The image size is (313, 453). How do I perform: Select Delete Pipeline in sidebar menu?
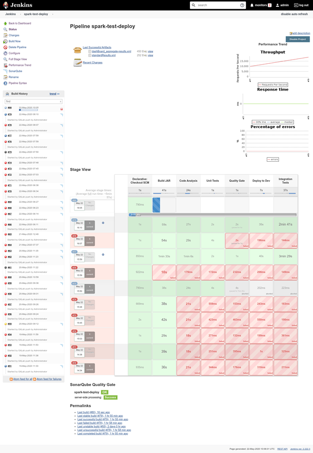click(18, 47)
